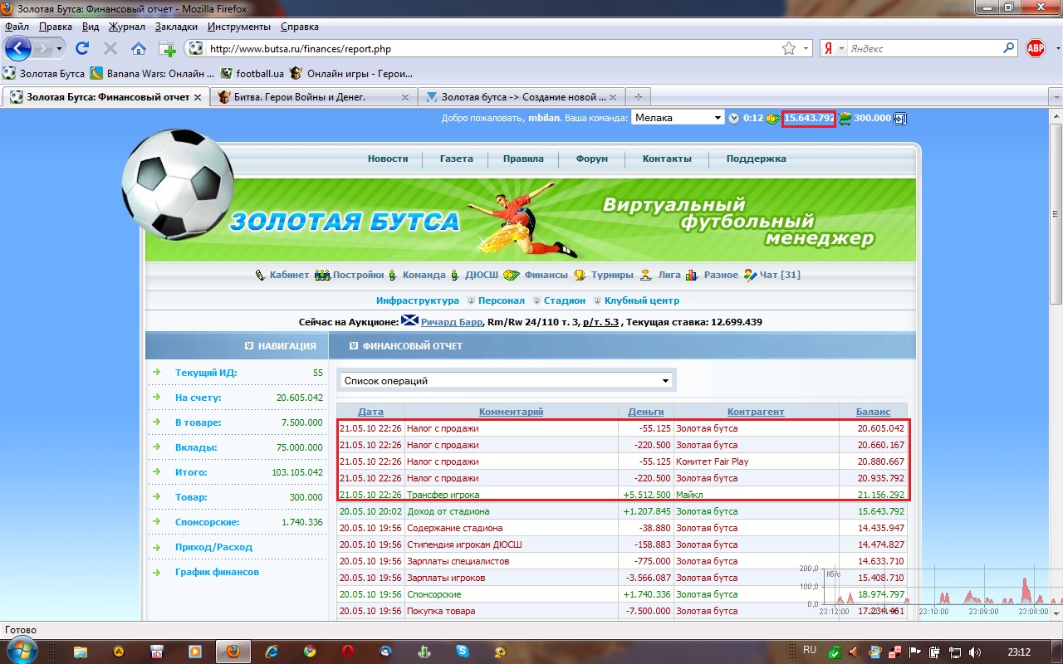Open the Турниры trophy menu item
Image resolution: width=1063 pixels, height=664 pixels.
click(x=612, y=275)
